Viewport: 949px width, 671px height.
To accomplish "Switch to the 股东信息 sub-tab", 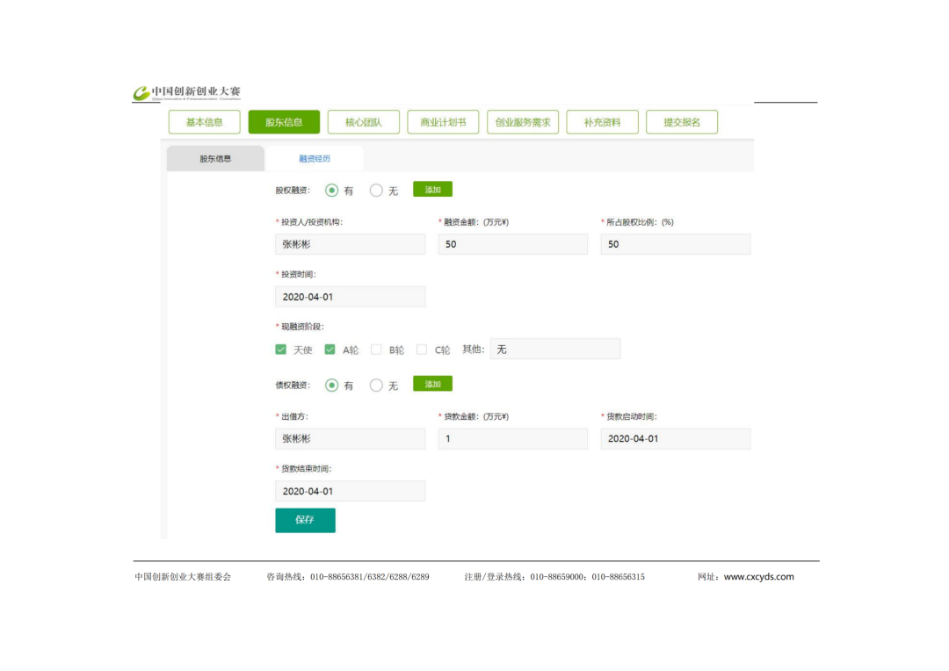I will click(x=215, y=159).
